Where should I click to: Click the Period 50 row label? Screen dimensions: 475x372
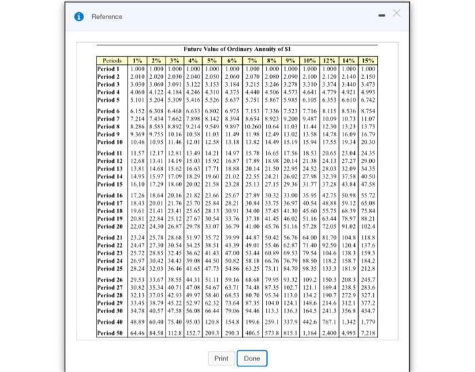110,333
